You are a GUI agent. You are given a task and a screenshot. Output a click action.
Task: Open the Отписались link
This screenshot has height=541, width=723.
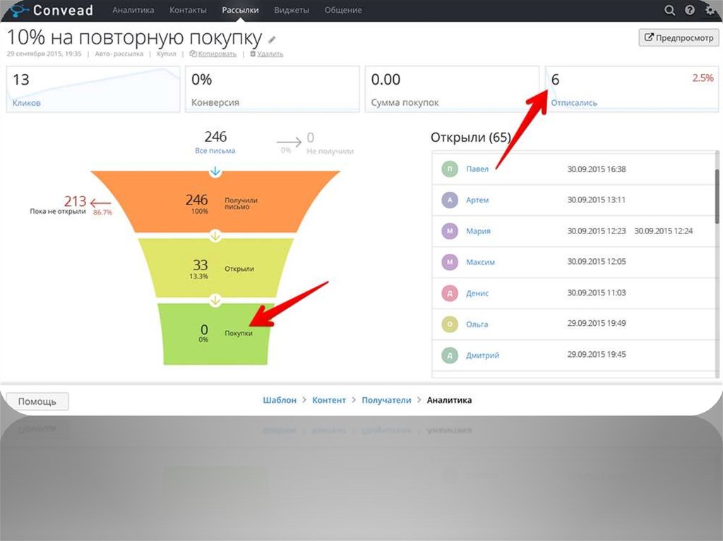tap(573, 103)
